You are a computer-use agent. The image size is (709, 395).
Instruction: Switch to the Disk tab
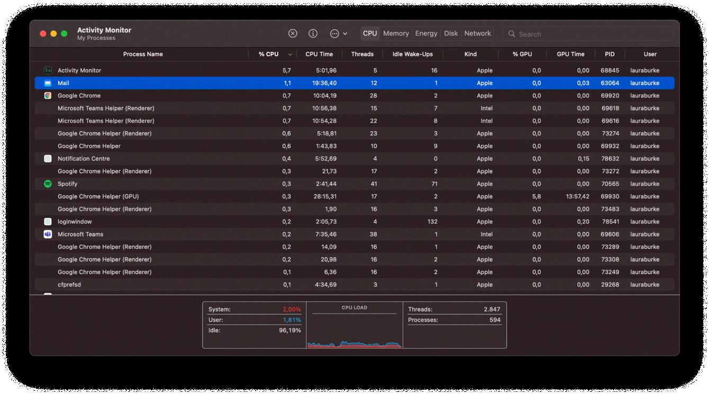pyautogui.click(x=451, y=33)
